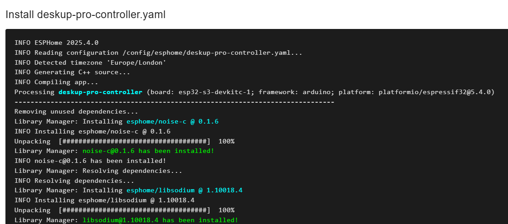
Task: Click 'INFO noise-c@0.1.6 has been installed!' line
Action: (90, 161)
